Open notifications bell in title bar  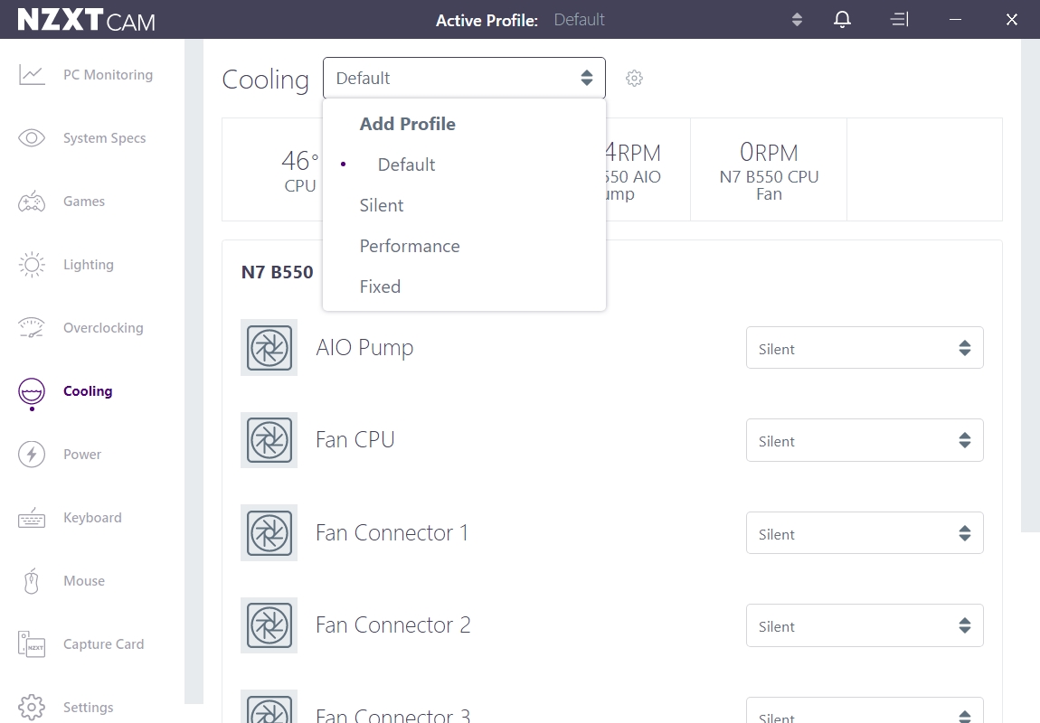[x=842, y=19]
